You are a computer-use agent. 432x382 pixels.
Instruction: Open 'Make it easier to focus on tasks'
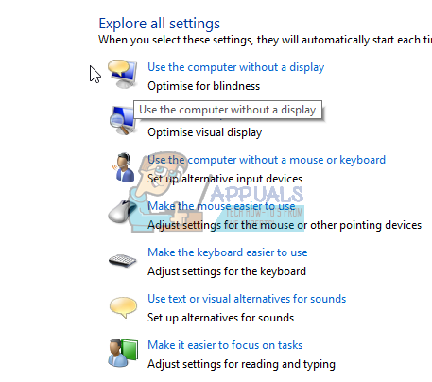tap(225, 345)
